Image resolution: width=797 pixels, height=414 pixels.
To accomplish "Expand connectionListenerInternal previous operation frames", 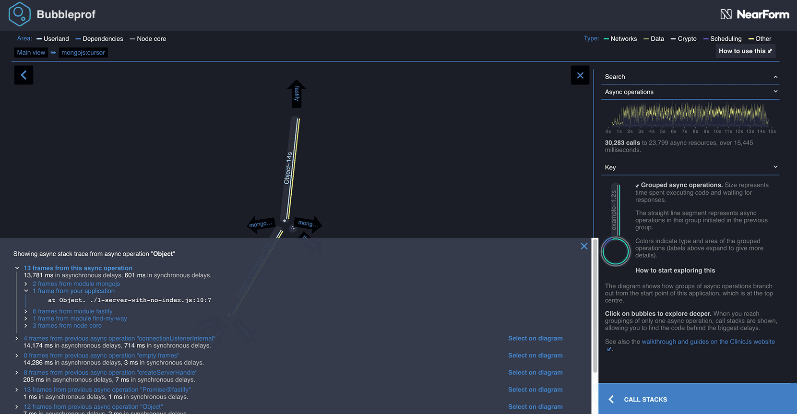I will (x=119, y=338).
